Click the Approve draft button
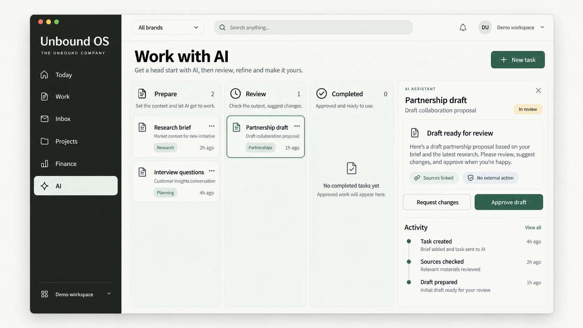The height and width of the screenshot is (328, 583). (x=509, y=202)
